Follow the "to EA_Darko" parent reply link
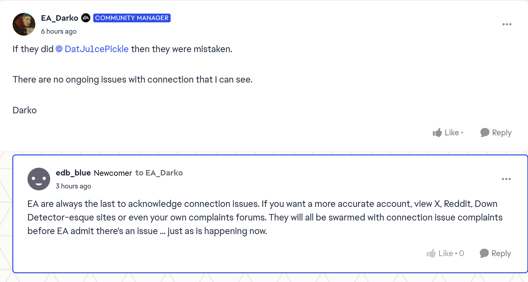 click(x=159, y=173)
